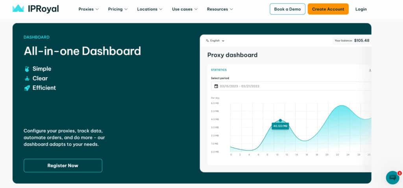Click the Proxy dashboard title
This screenshot has height=188, width=403.
(x=232, y=55)
